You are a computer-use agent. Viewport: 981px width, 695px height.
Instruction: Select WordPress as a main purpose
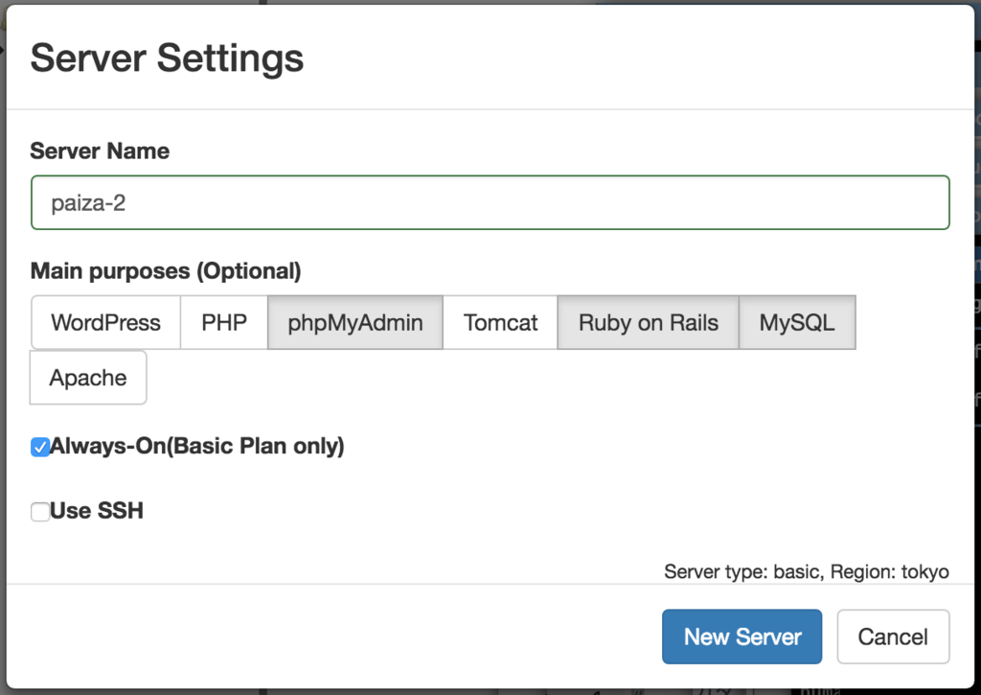point(105,323)
